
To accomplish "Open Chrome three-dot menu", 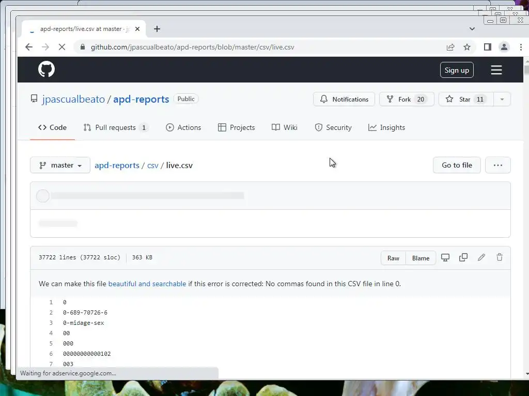I will tap(521, 47).
